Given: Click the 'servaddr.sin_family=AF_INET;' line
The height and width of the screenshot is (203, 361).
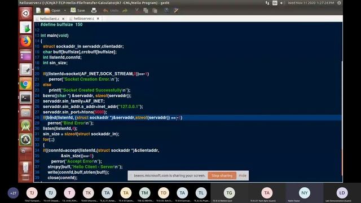Looking at the screenshot, I should pos(74,101).
